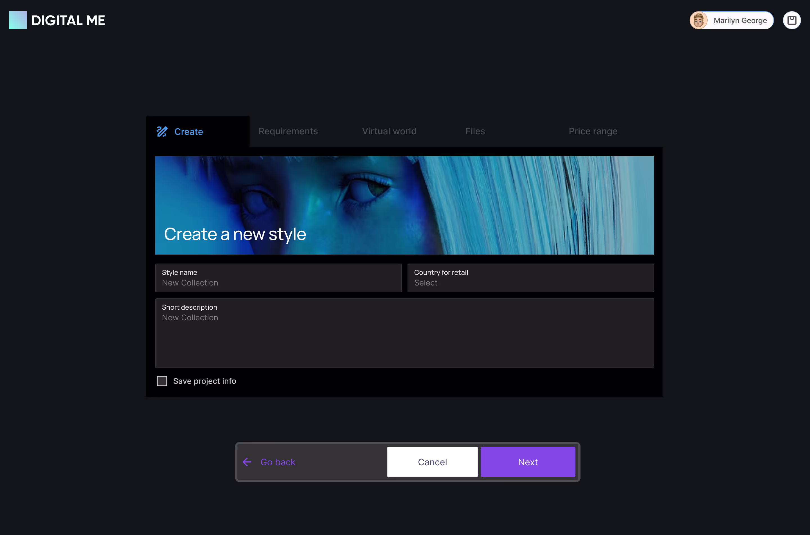810x535 pixels.
Task: Go to the Files tab
Action: tap(475, 132)
